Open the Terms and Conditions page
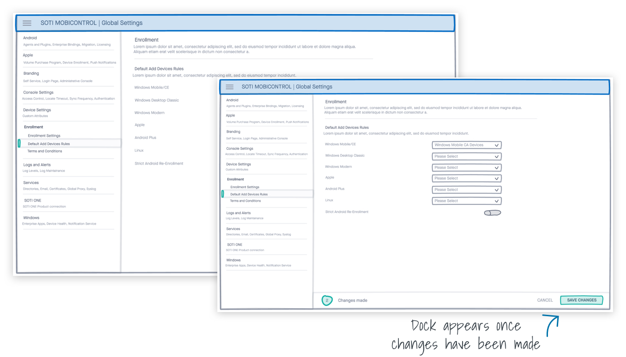This screenshot has width=626, height=357. [247, 200]
